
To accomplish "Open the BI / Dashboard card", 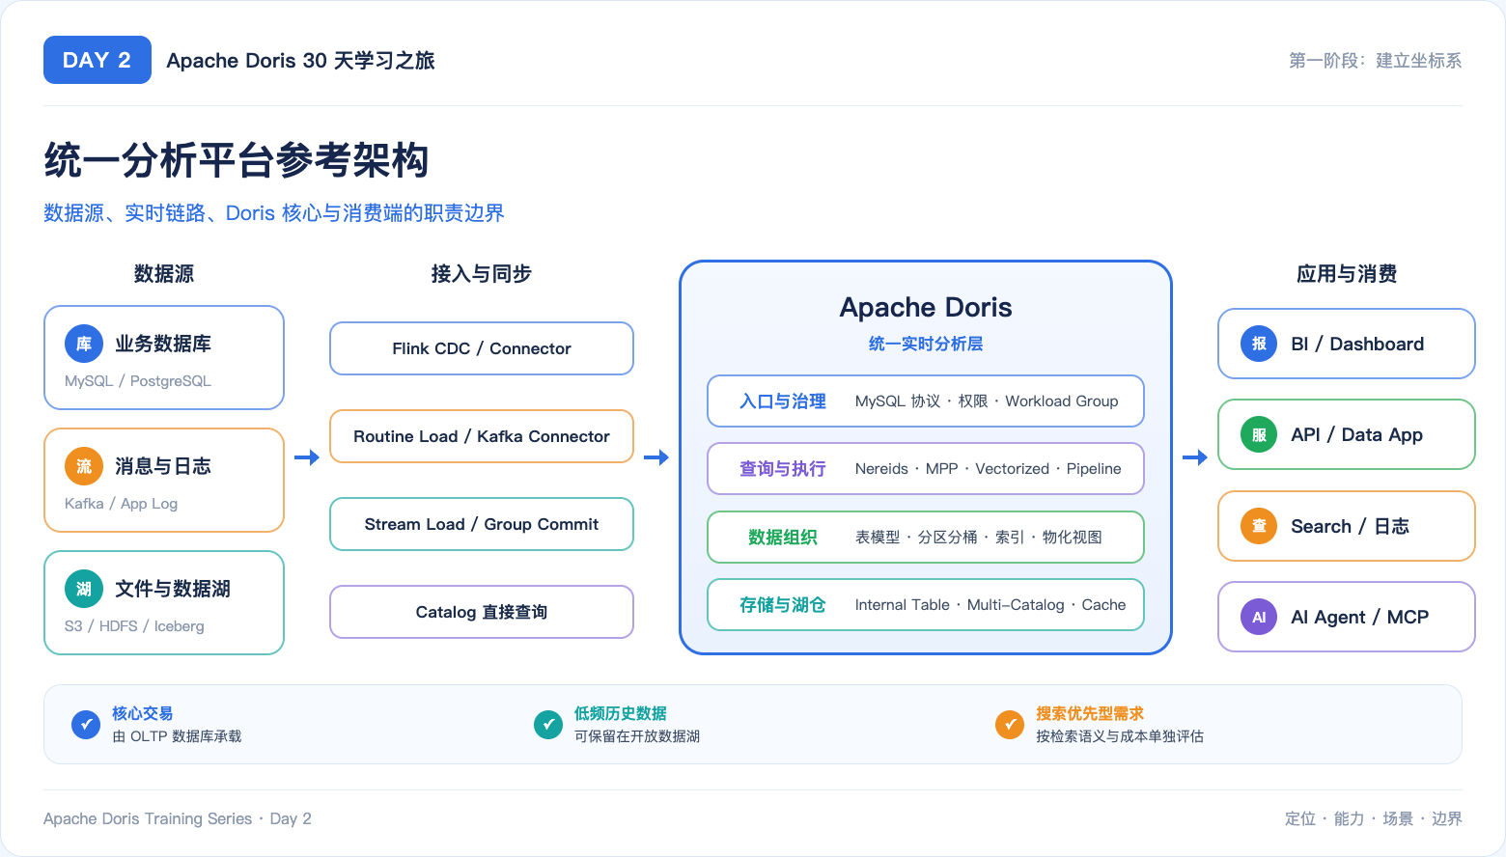I will pos(1347,344).
